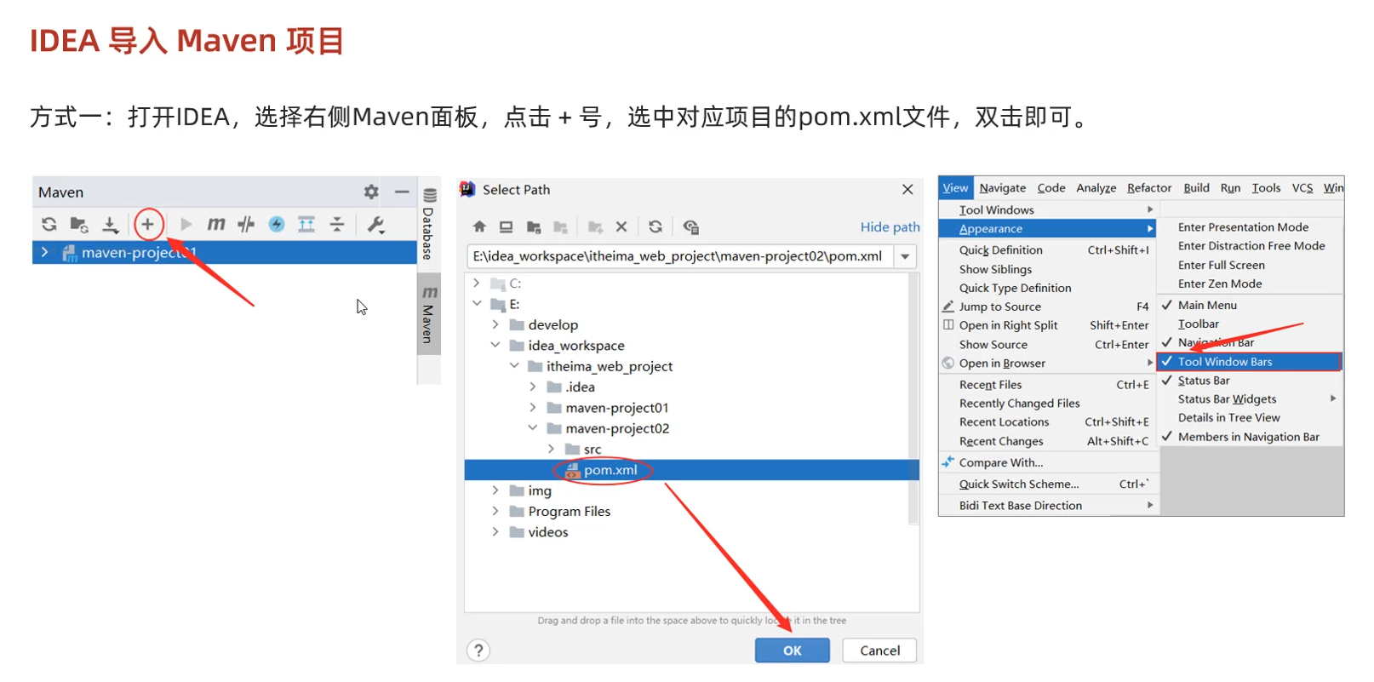
Task: Expand develop folder
Action: click(495, 324)
